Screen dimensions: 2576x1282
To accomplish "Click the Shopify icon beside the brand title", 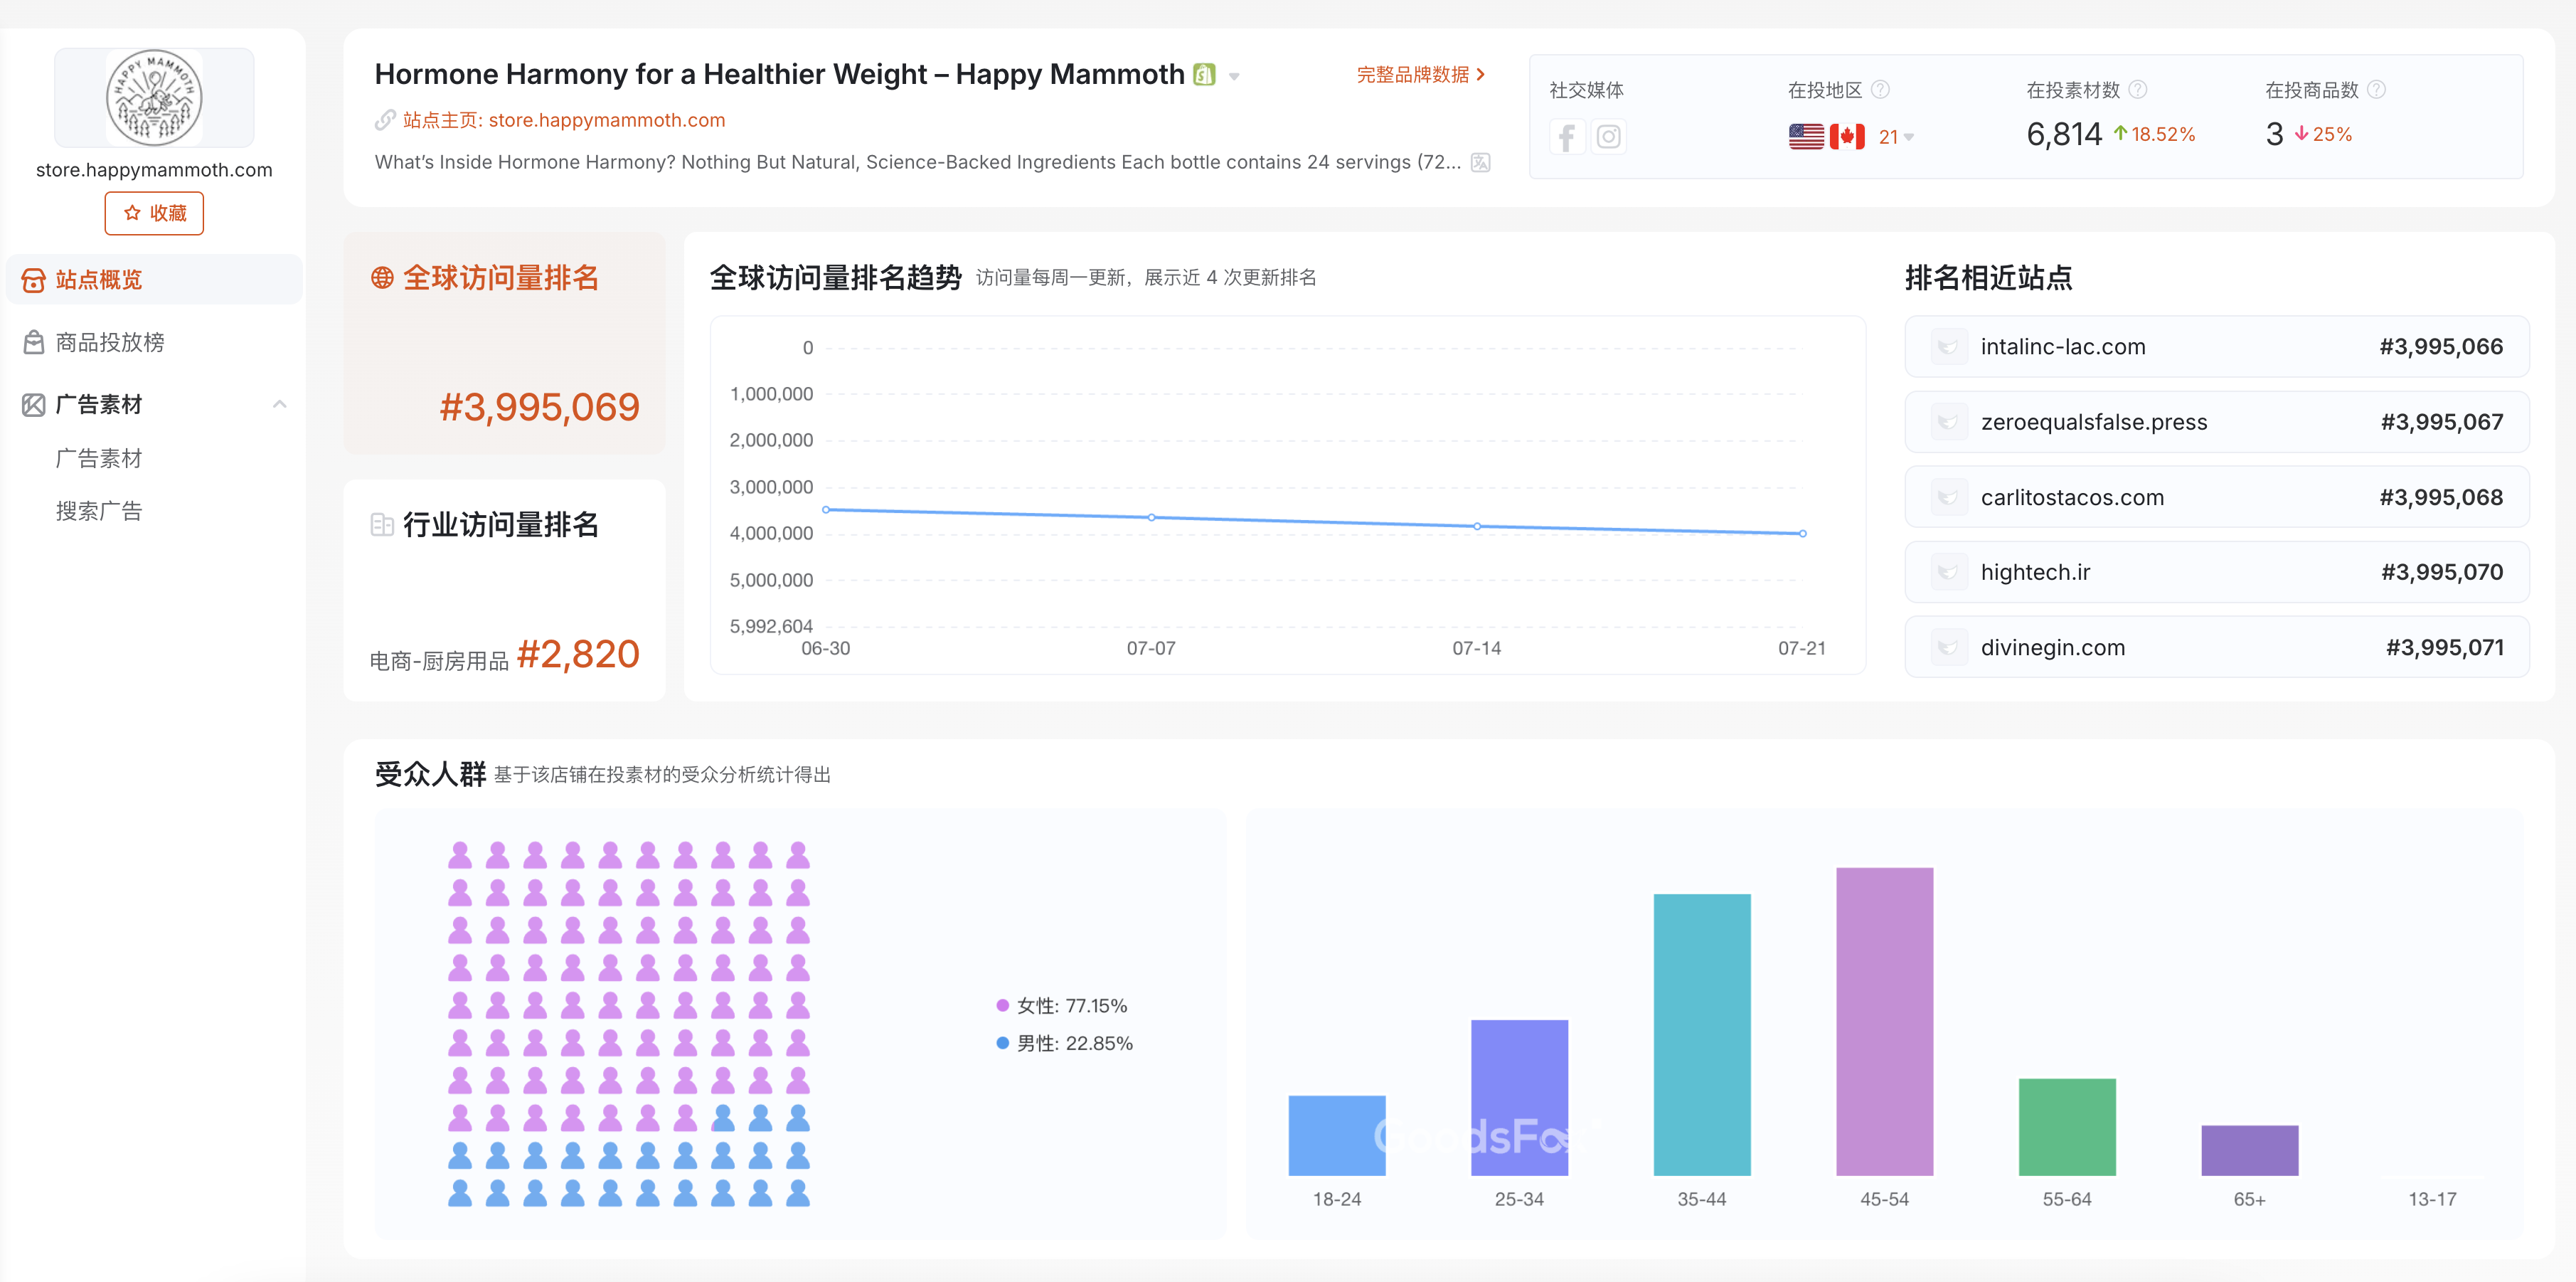I will 1204,74.
